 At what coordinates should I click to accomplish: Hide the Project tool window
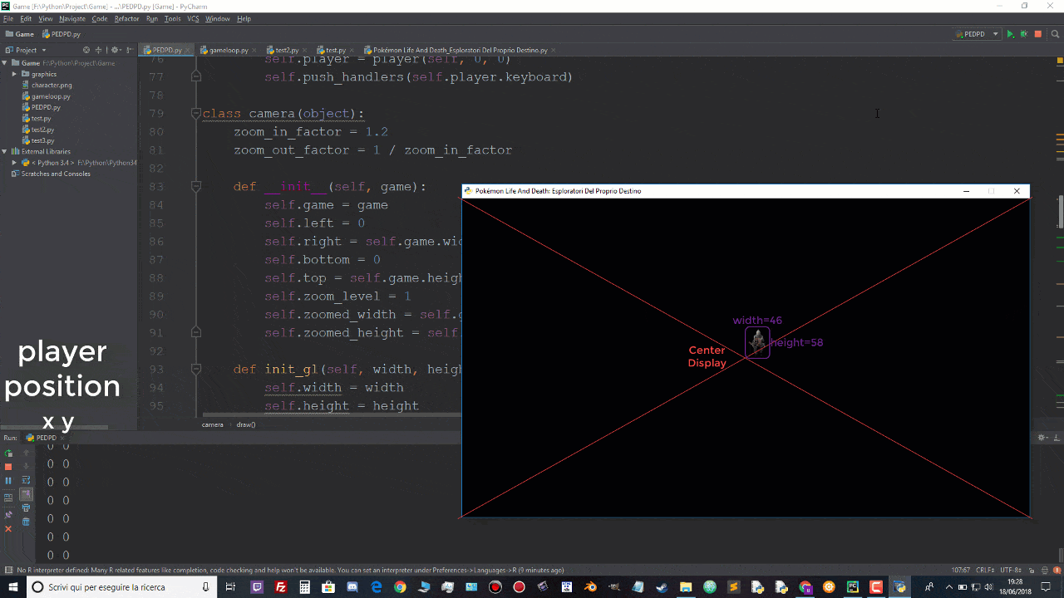(x=130, y=50)
